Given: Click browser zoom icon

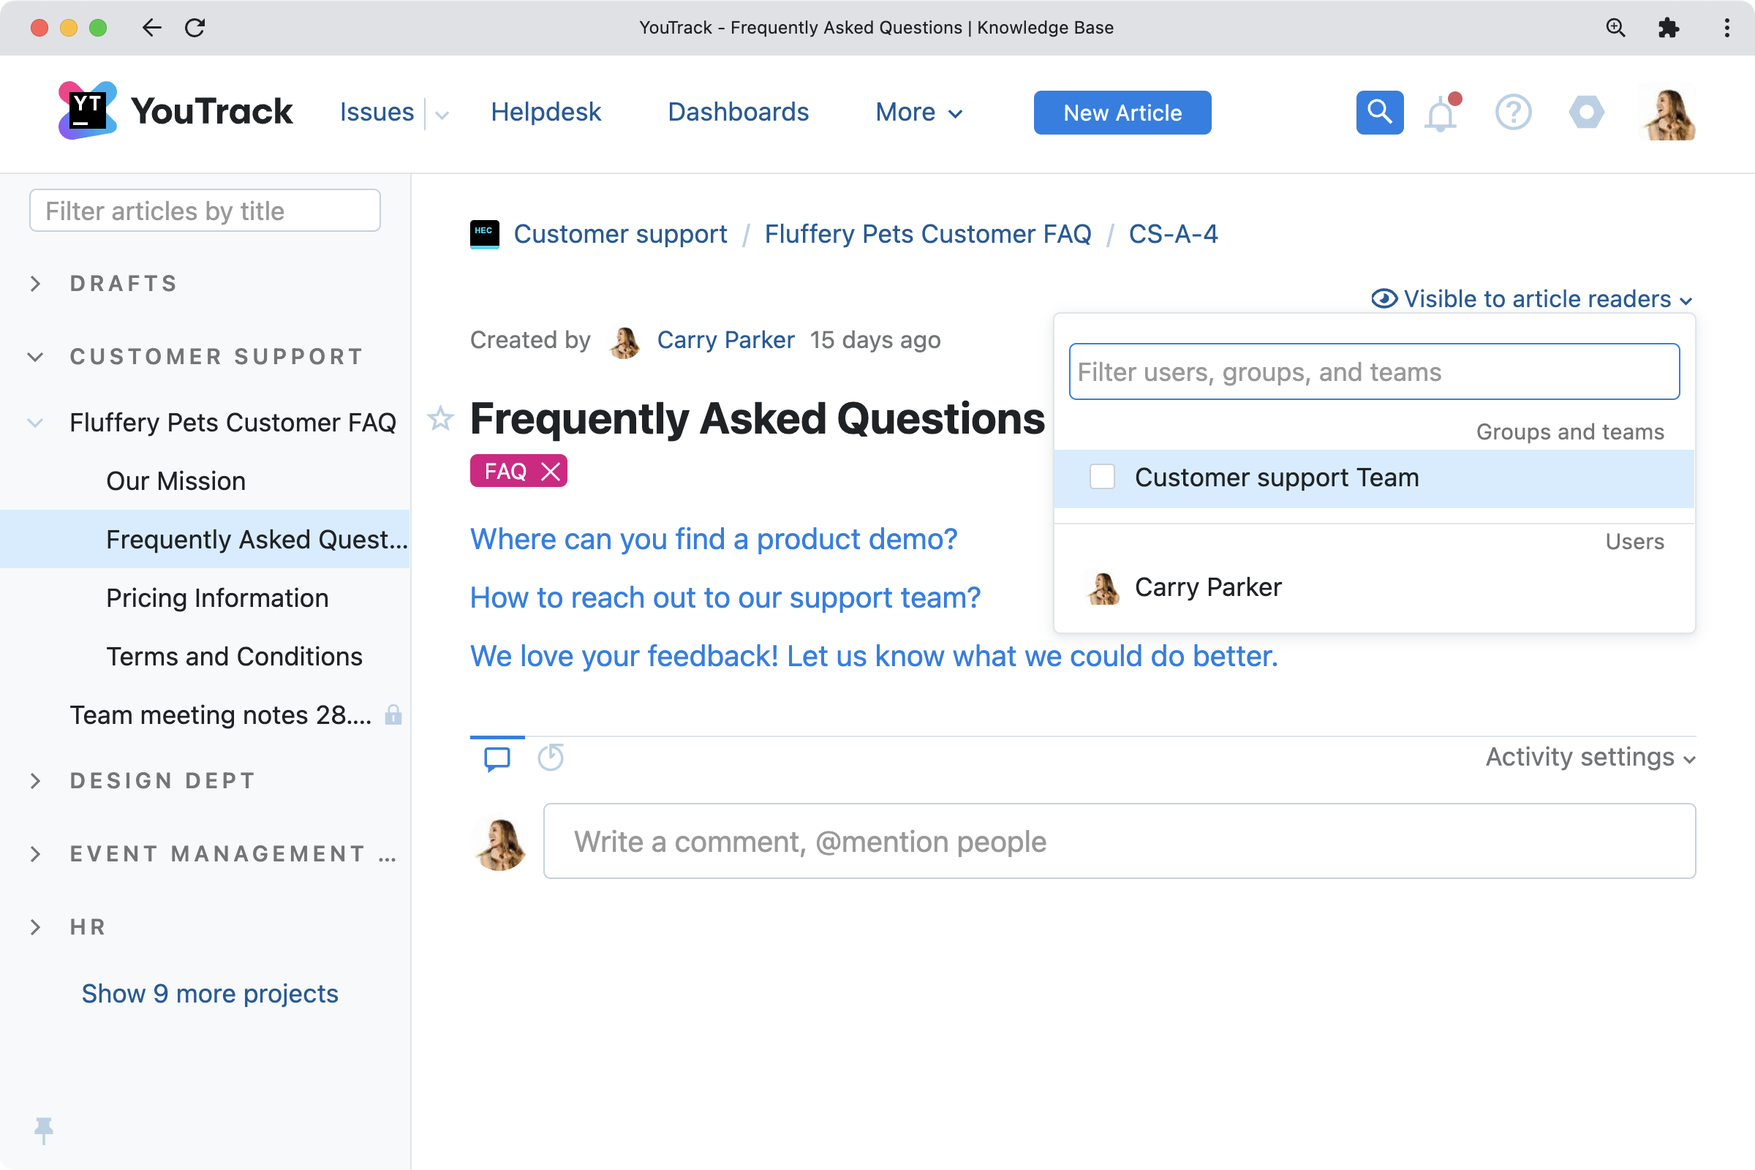Looking at the screenshot, I should 1615,28.
